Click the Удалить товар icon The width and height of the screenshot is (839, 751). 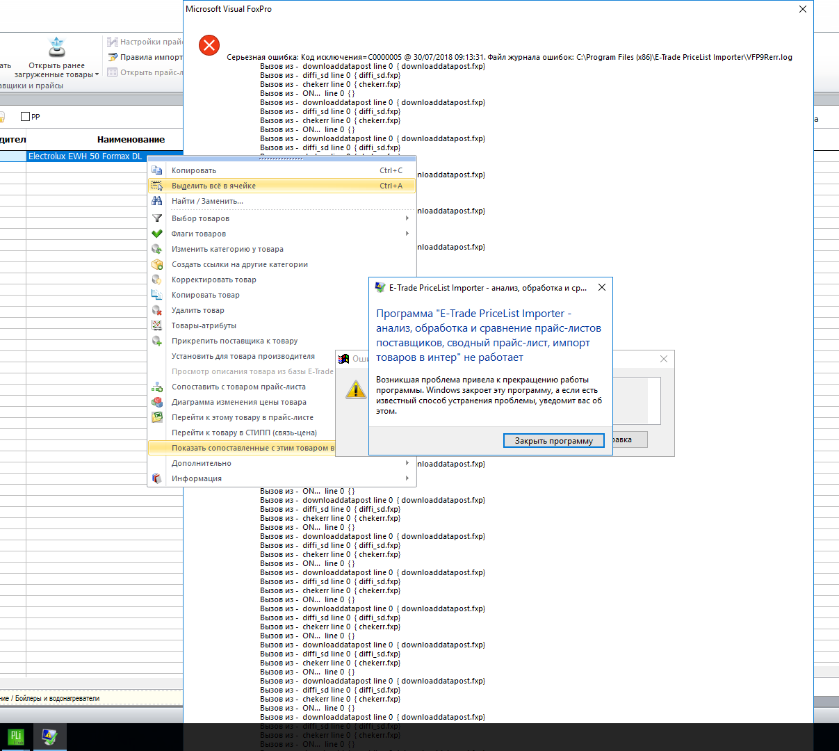[x=157, y=310]
